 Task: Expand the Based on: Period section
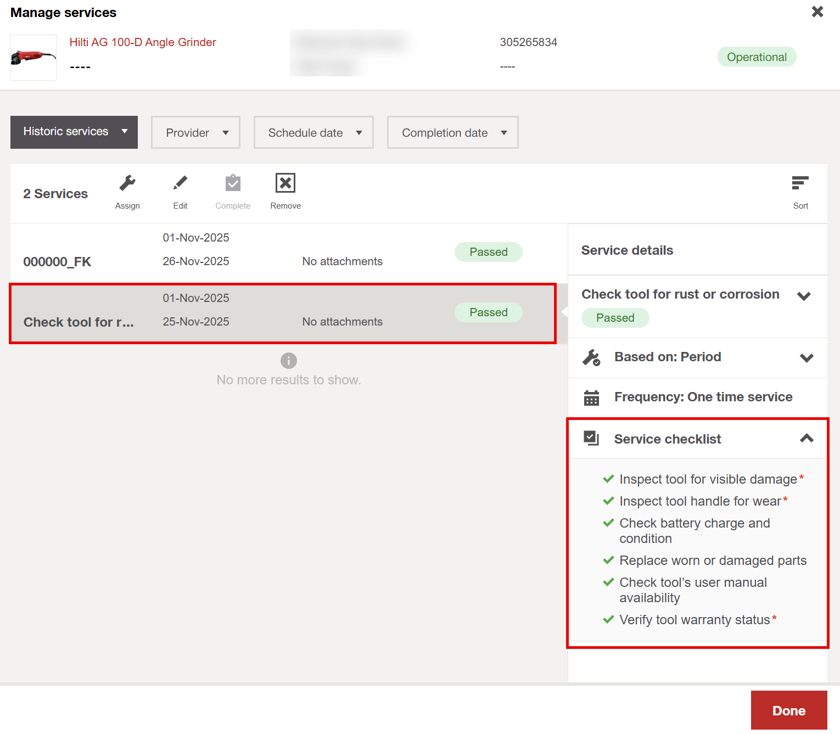[806, 358]
